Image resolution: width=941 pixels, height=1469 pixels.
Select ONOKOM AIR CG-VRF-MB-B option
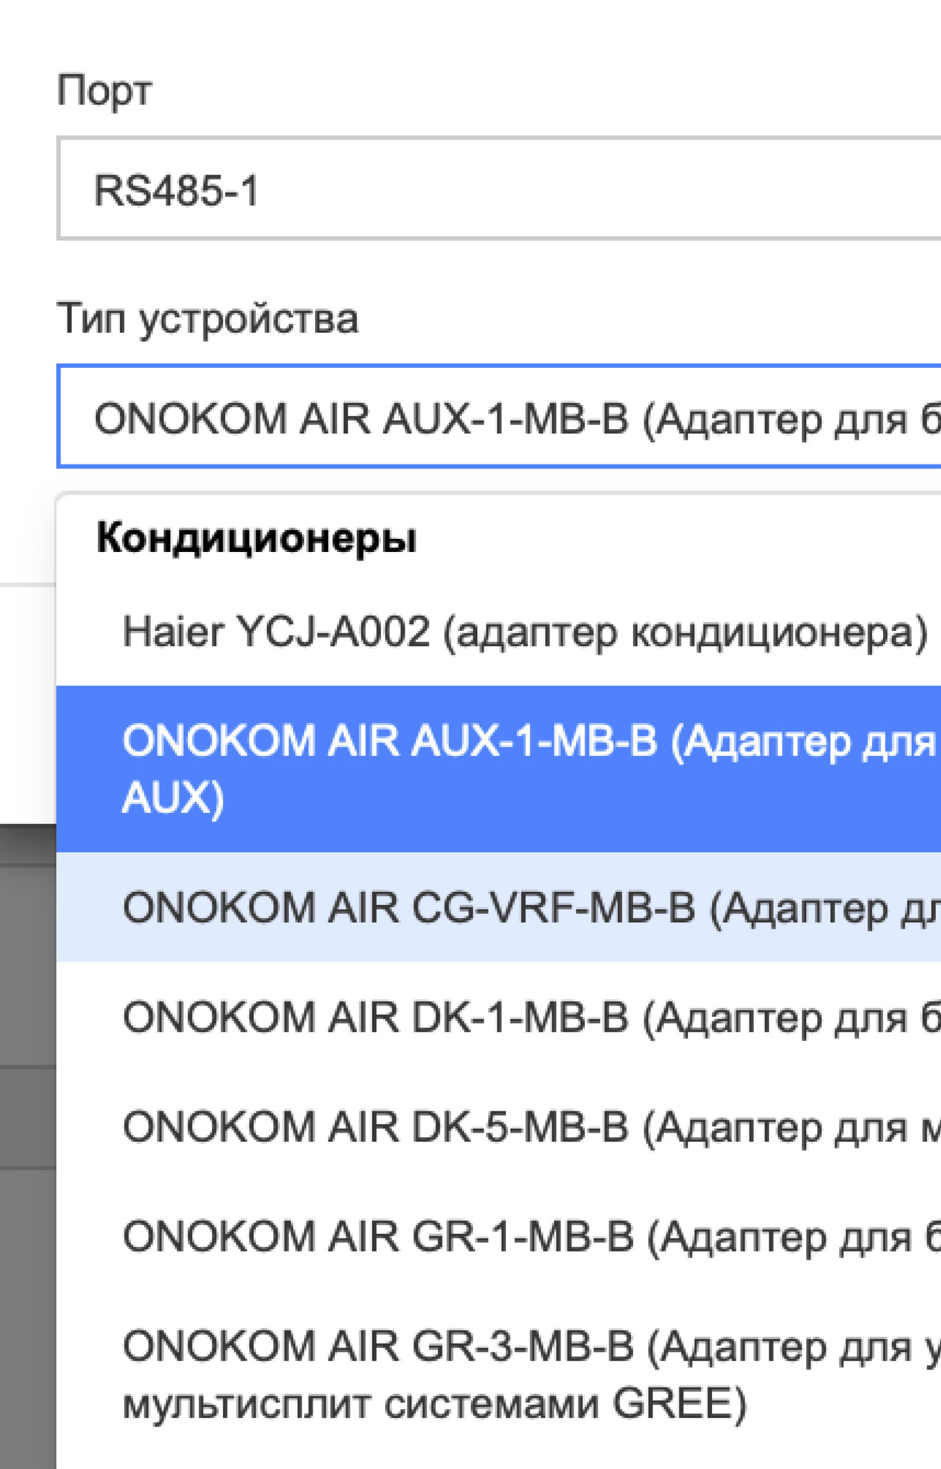pos(500,907)
